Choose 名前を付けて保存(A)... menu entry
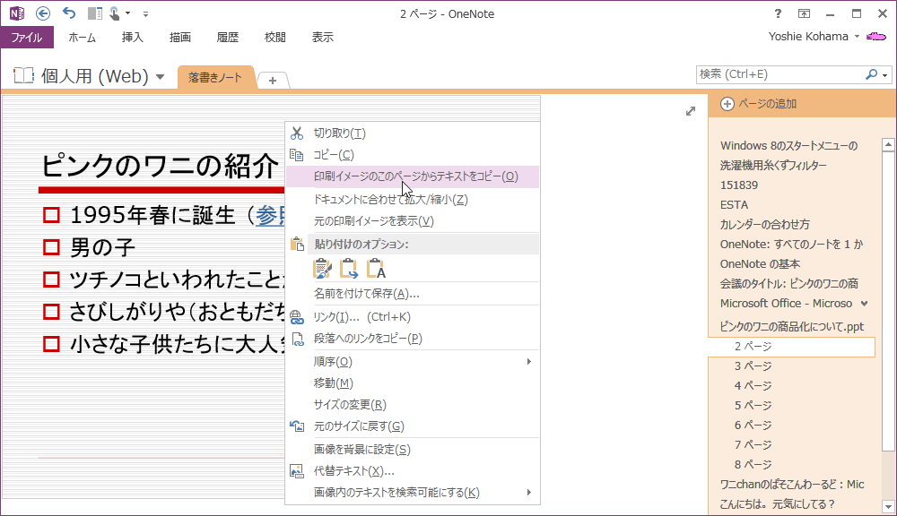Screen dimensions: 897x516 412,294
